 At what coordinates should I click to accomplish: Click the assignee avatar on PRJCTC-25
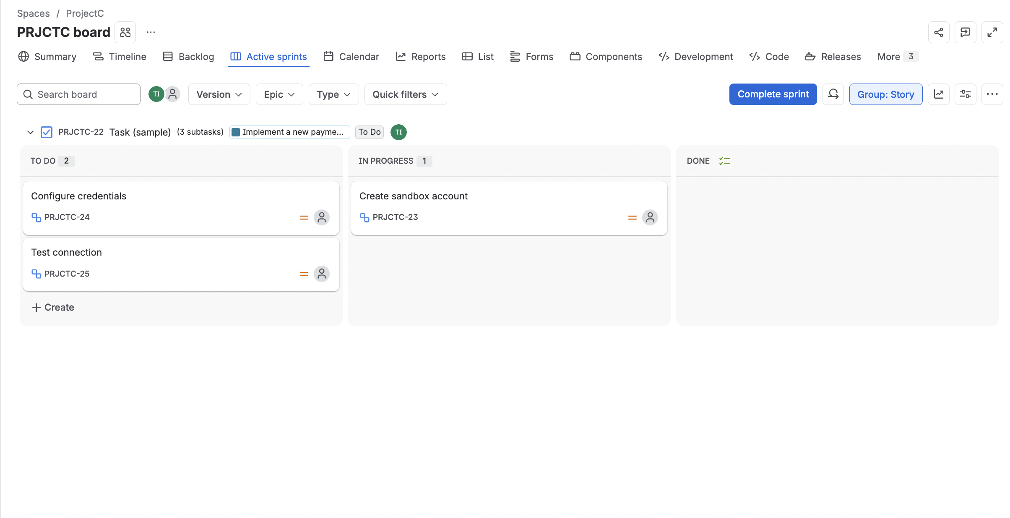pos(322,274)
